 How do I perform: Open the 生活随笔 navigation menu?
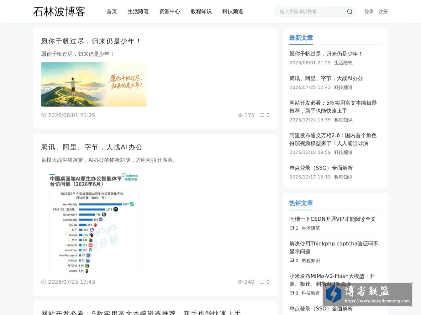[x=138, y=12]
